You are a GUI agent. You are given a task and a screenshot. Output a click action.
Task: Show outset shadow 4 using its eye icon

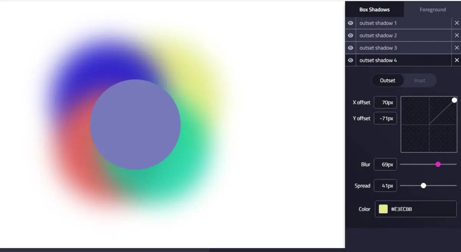(x=350, y=60)
